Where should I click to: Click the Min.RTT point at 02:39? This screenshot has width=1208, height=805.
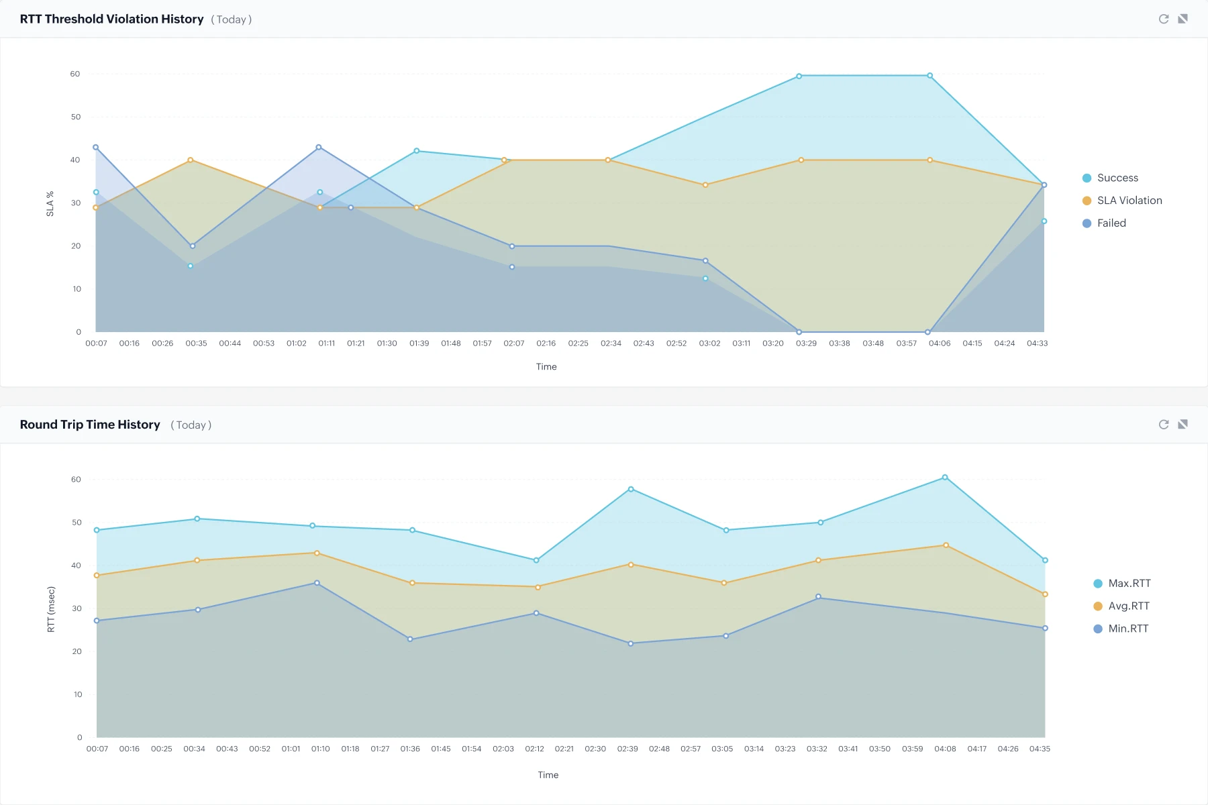tap(631, 644)
